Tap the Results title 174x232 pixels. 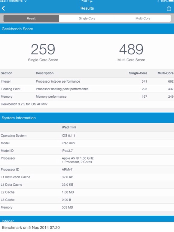point(87,8)
